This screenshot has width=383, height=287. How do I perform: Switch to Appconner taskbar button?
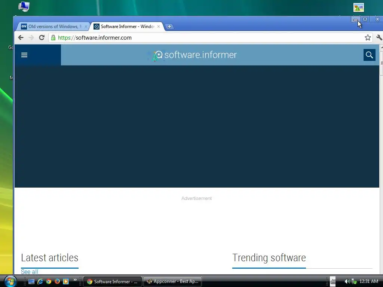[172, 281]
